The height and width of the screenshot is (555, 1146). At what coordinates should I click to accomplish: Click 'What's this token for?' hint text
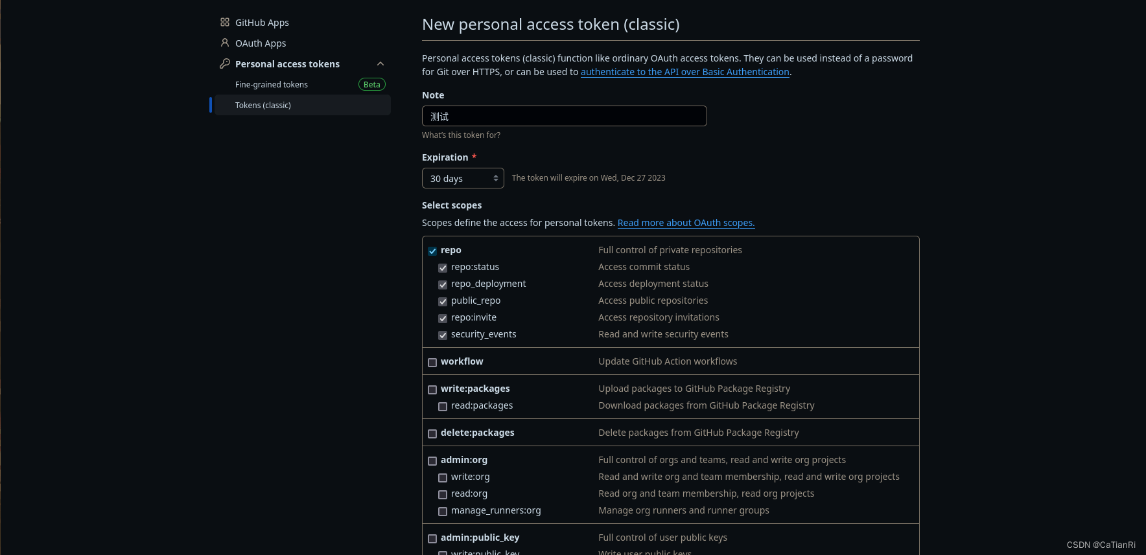click(x=461, y=135)
